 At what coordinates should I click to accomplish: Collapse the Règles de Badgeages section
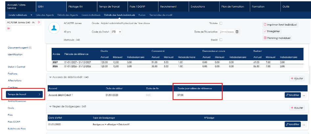coord(50,106)
